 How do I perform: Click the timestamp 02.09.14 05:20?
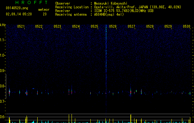(19, 14)
